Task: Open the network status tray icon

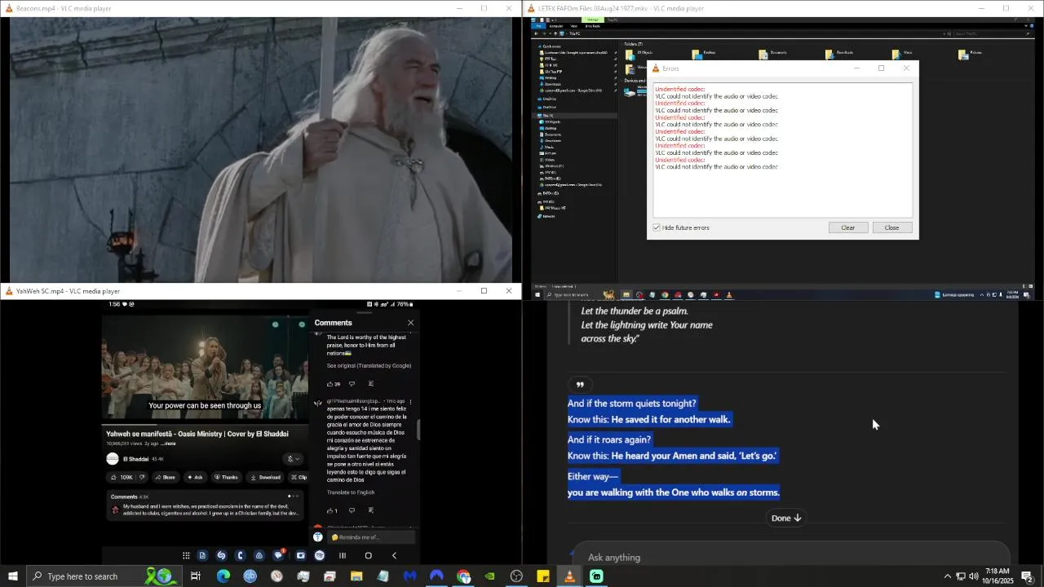Action: tap(960, 576)
